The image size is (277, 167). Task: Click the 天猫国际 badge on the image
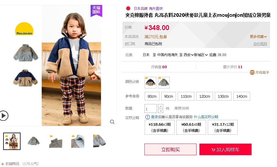96,11
